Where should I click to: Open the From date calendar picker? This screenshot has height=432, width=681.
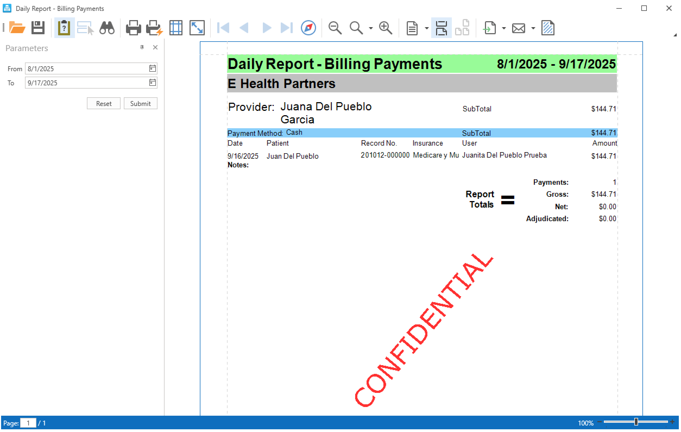[x=152, y=68]
